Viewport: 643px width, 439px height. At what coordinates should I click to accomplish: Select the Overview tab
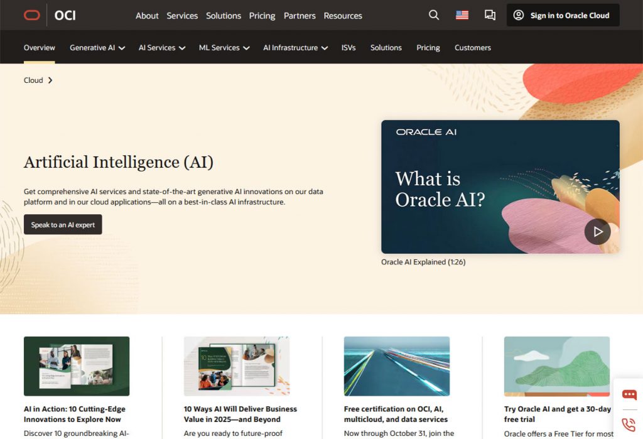click(x=40, y=48)
